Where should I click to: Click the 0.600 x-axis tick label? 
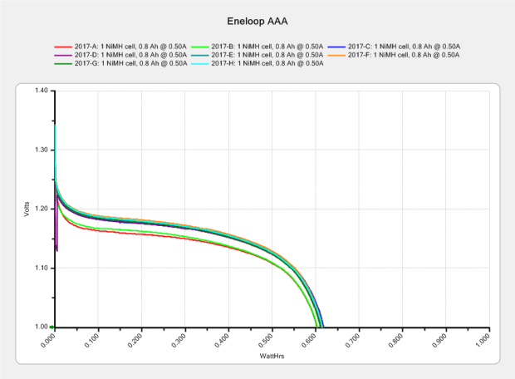309,340
